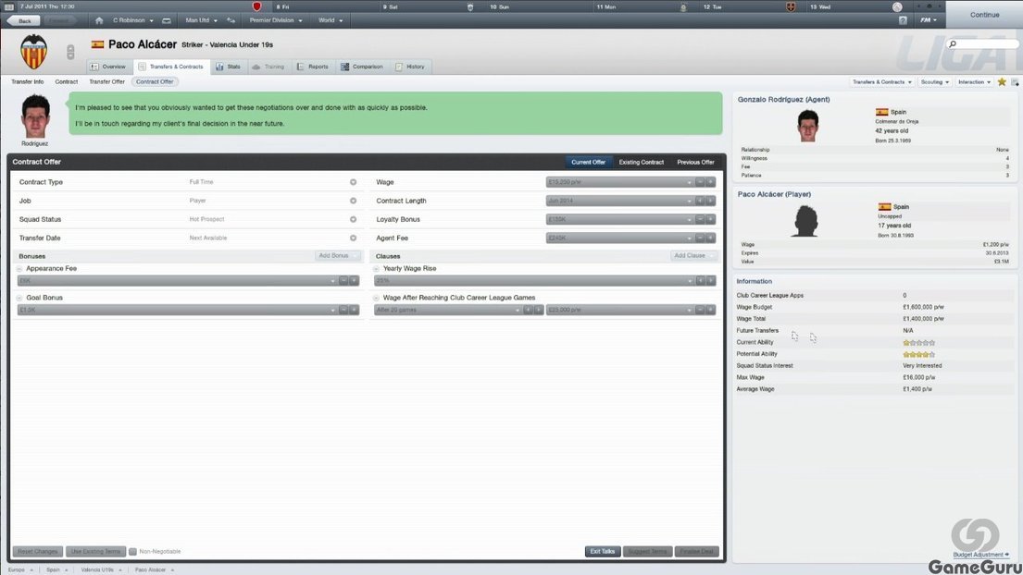Tick the Non-Negotiable checkbox

pyautogui.click(x=133, y=552)
